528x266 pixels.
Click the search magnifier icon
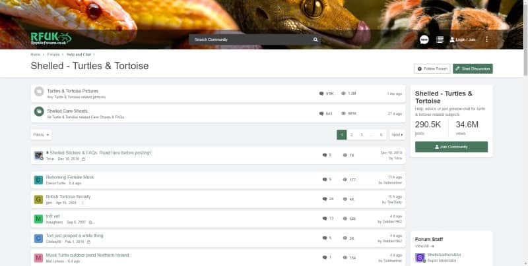(x=315, y=40)
